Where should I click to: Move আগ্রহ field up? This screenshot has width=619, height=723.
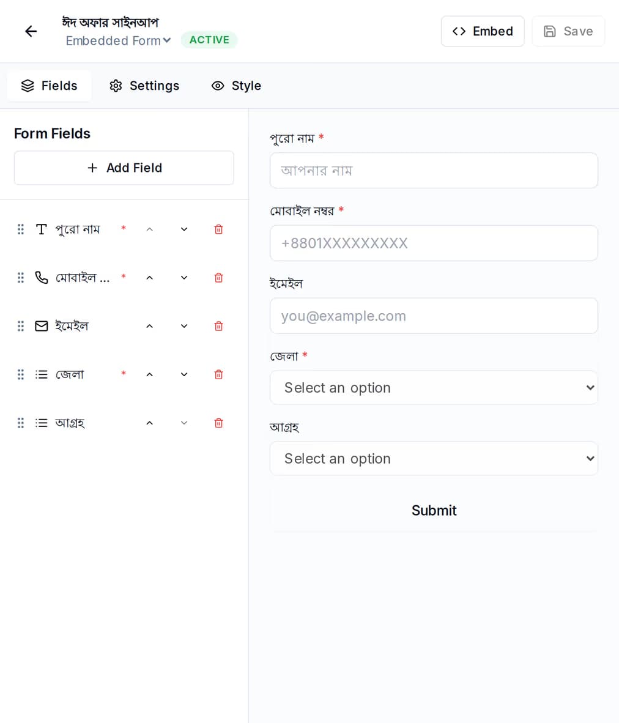click(x=149, y=423)
